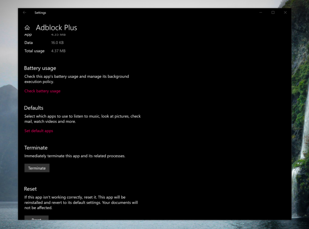
Task: Open Settings home via the house icon
Action: click(27, 27)
